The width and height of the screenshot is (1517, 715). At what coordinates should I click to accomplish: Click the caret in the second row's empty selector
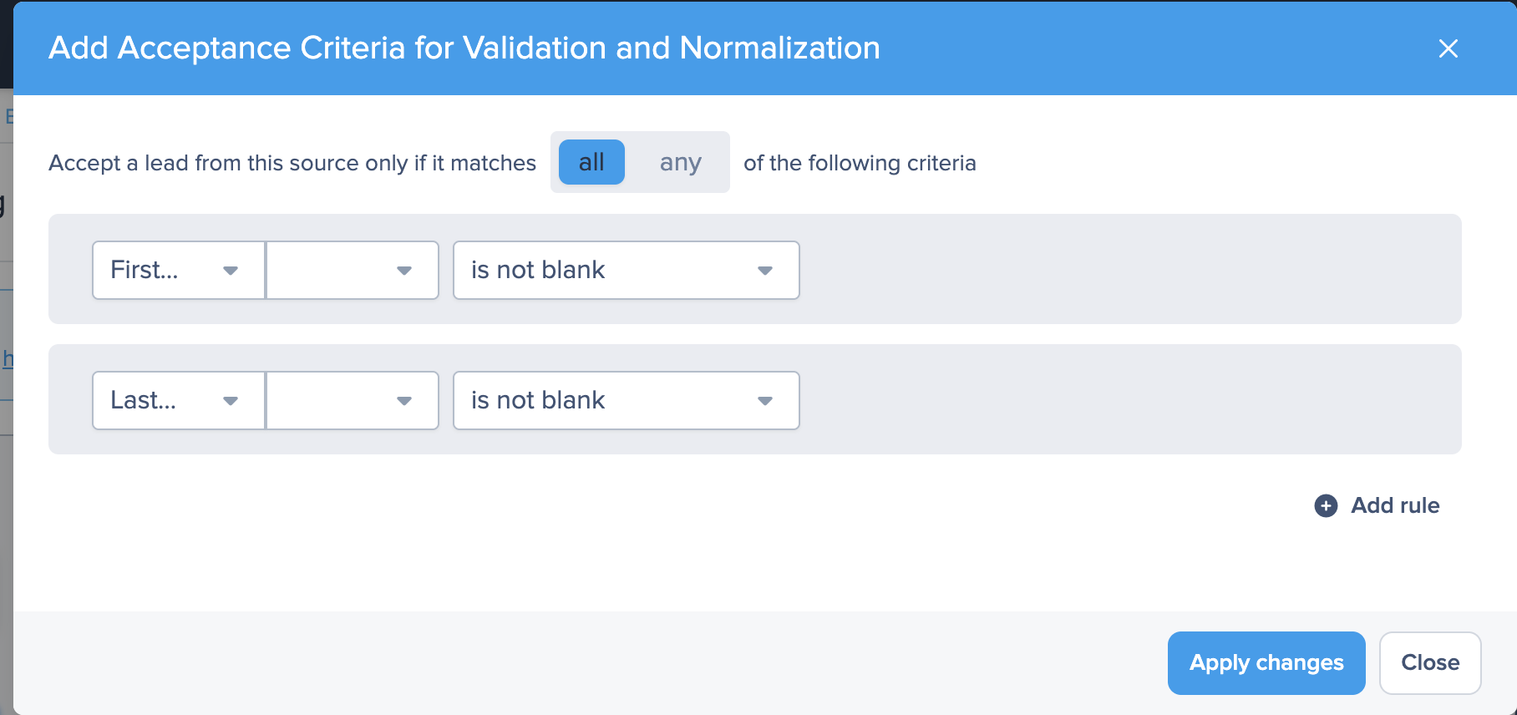point(404,401)
